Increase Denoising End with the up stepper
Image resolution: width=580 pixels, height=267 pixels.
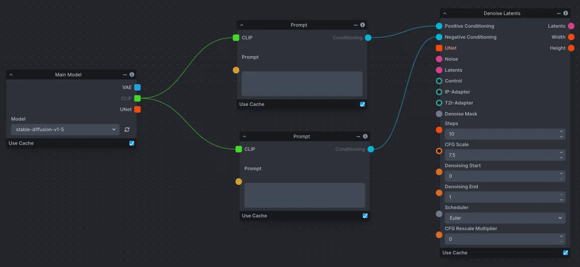click(x=561, y=195)
